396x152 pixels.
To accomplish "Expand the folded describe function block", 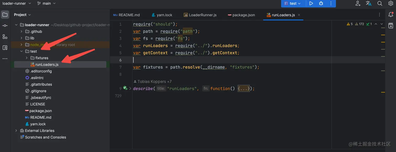I will point(244,89).
